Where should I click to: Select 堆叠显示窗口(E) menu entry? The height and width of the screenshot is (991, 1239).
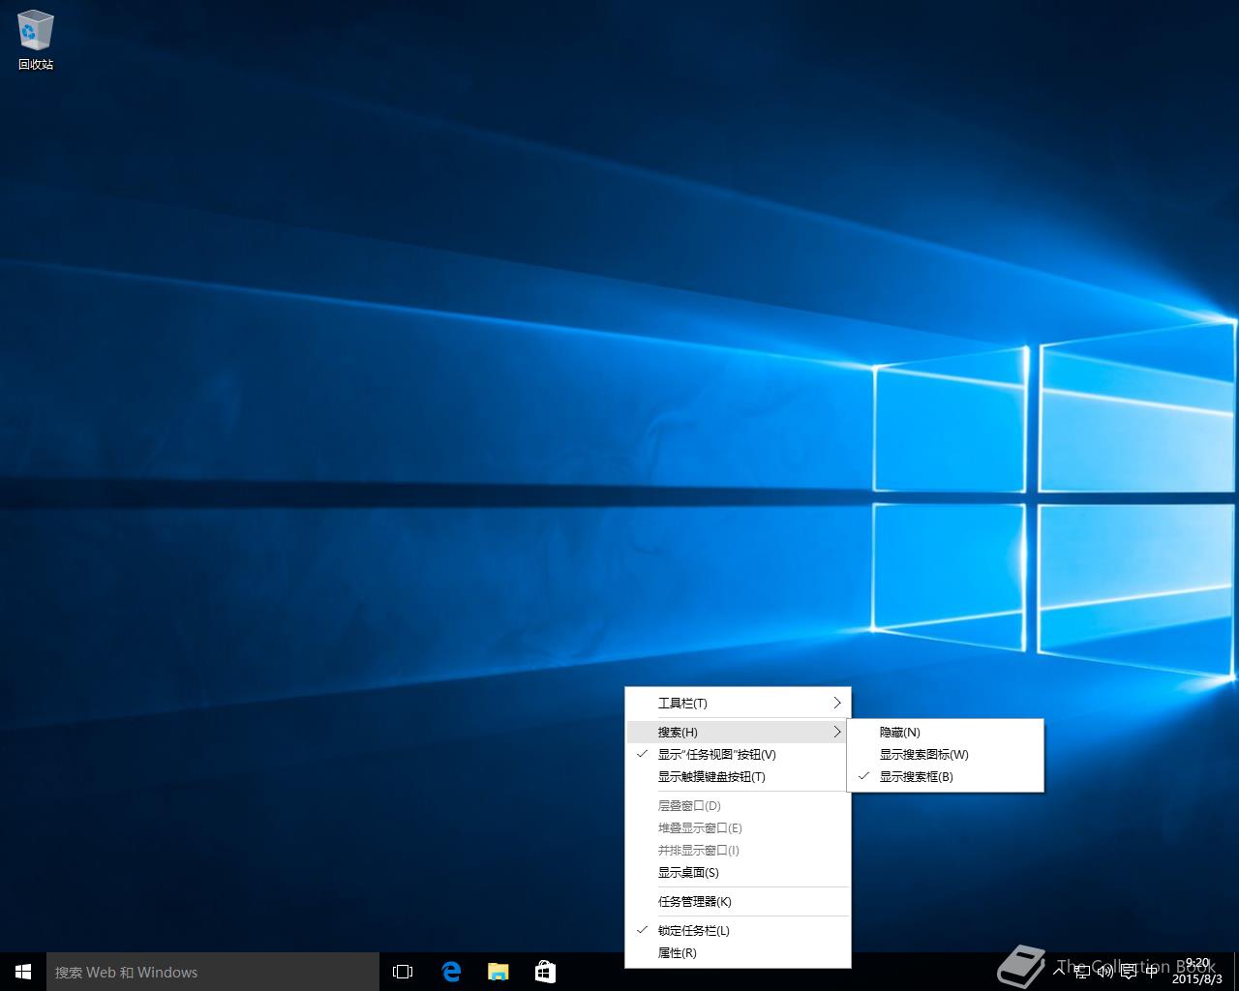click(x=738, y=827)
